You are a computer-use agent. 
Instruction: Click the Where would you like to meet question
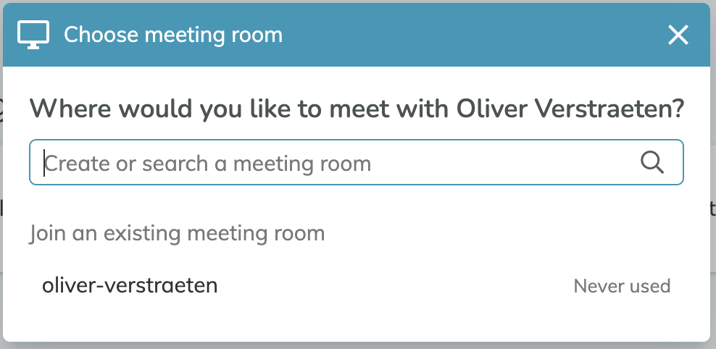(357, 109)
